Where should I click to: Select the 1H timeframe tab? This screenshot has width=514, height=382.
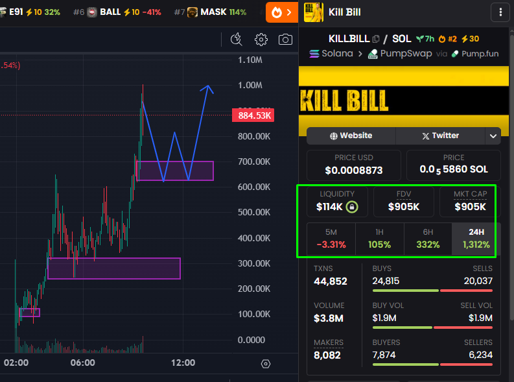click(x=380, y=239)
